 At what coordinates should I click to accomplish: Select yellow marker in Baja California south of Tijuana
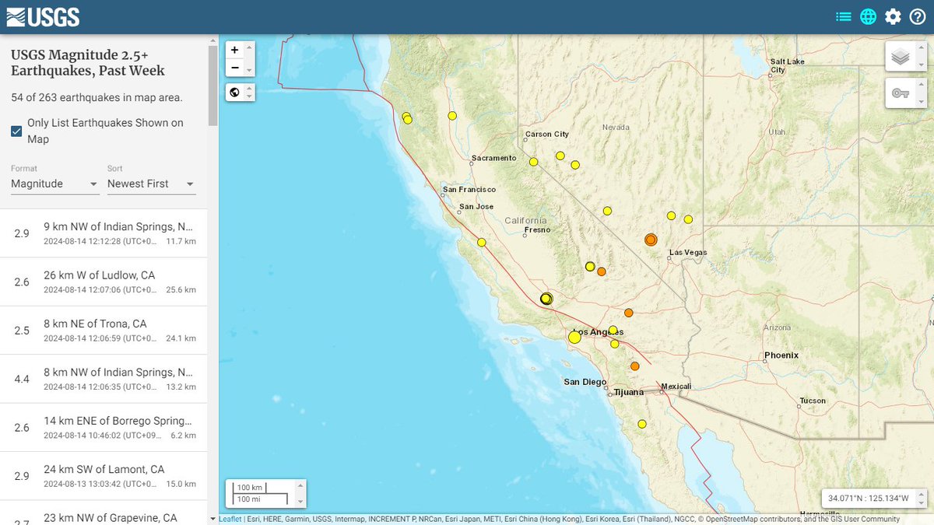pos(642,424)
